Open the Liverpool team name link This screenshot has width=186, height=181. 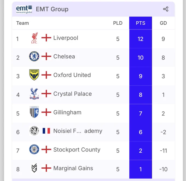66,38
